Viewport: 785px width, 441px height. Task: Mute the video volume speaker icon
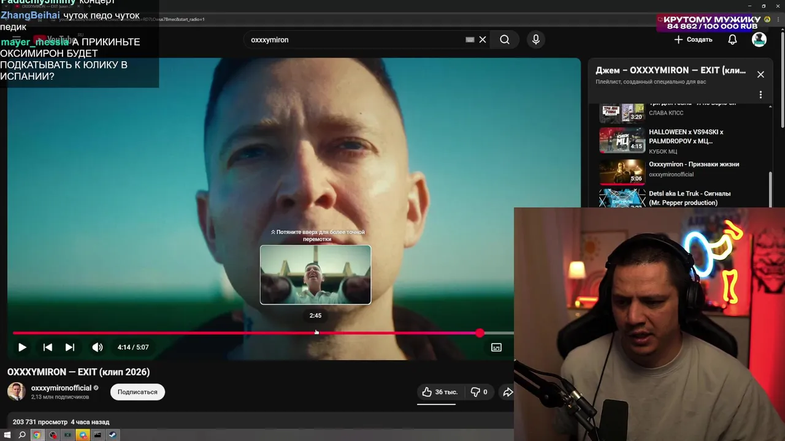[98, 347]
